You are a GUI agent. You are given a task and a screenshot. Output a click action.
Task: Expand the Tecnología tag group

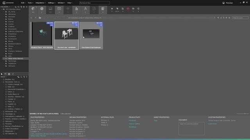2,114
